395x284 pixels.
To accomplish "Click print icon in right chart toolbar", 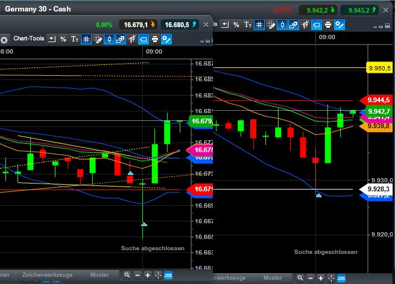I will click(x=327, y=25).
